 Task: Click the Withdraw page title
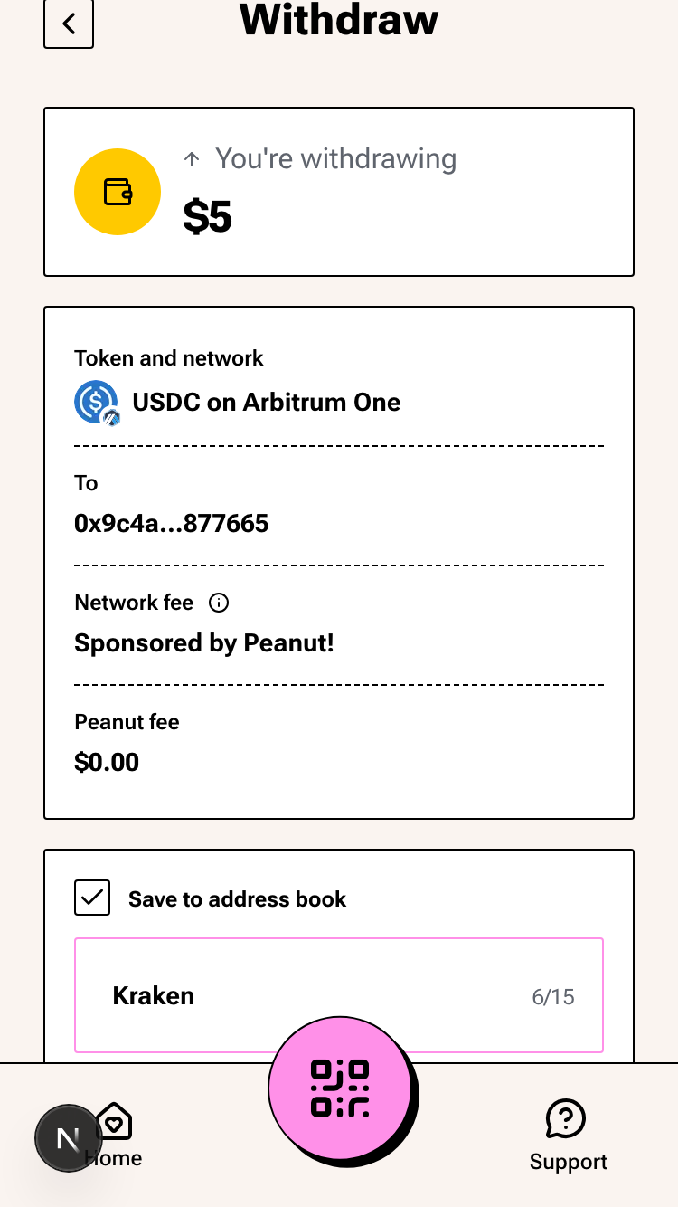pyautogui.click(x=339, y=18)
